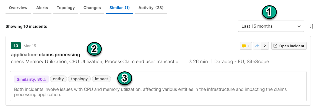
Task: Open the Last 15 months dropdown
Action: tap(271, 26)
